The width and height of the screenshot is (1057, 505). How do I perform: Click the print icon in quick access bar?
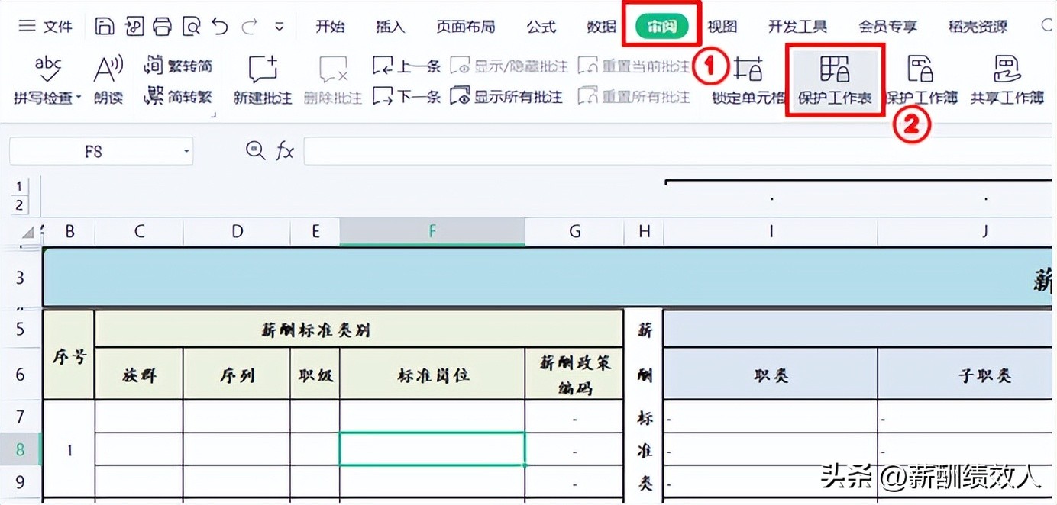point(162,24)
